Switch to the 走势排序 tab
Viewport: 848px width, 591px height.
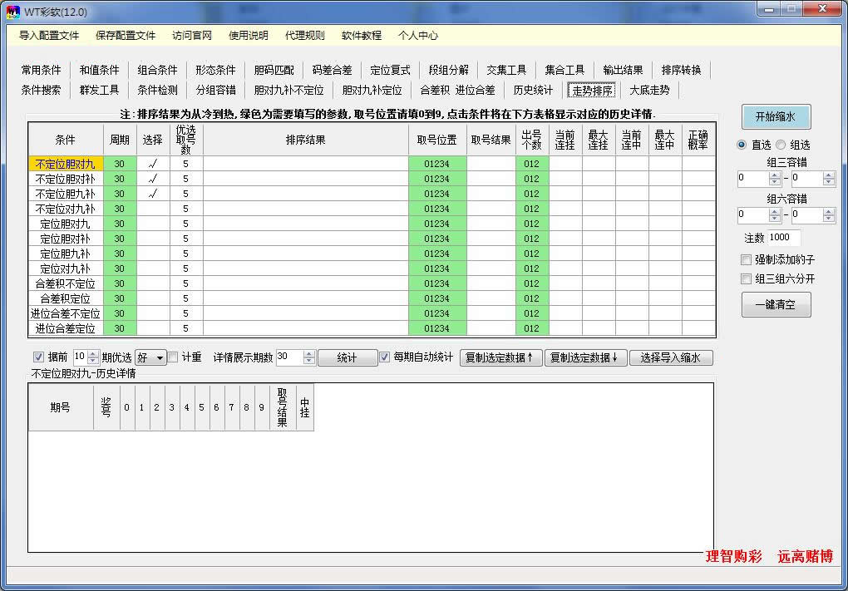(x=591, y=91)
